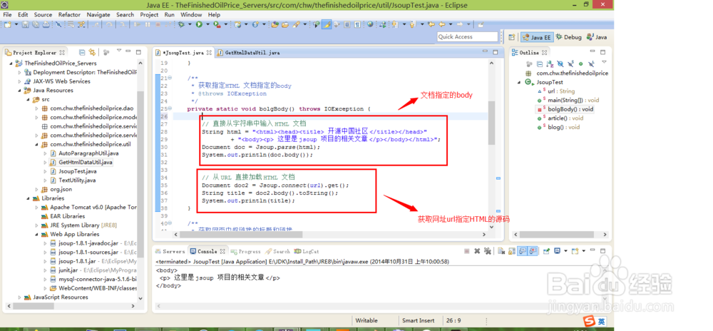Collapse Java Resources tree node
The height and width of the screenshot is (331, 713).
pyautogui.click(x=19, y=91)
